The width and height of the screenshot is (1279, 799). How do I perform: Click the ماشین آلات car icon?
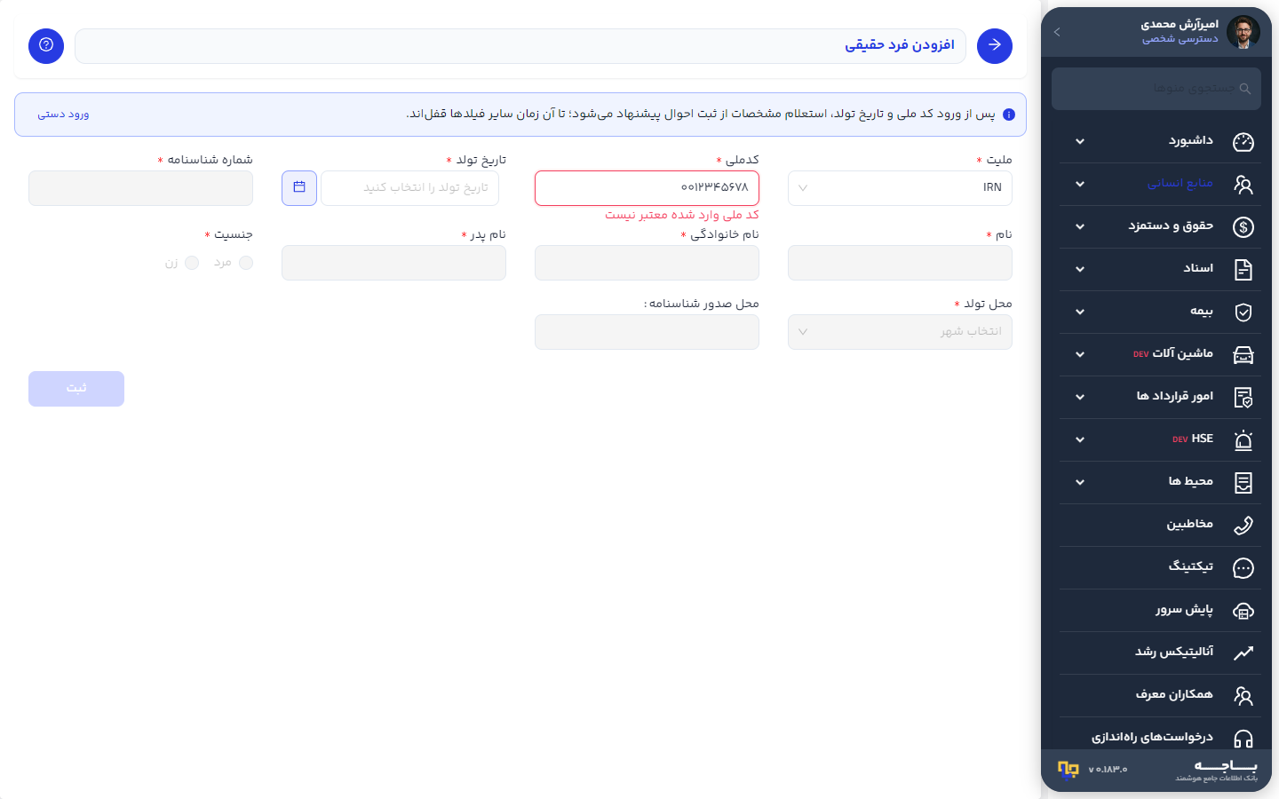tap(1243, 355)
